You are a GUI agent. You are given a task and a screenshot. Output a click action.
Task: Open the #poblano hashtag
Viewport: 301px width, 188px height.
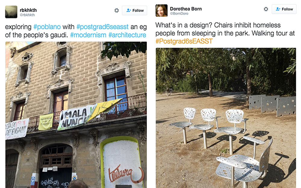tap(47, 27)
